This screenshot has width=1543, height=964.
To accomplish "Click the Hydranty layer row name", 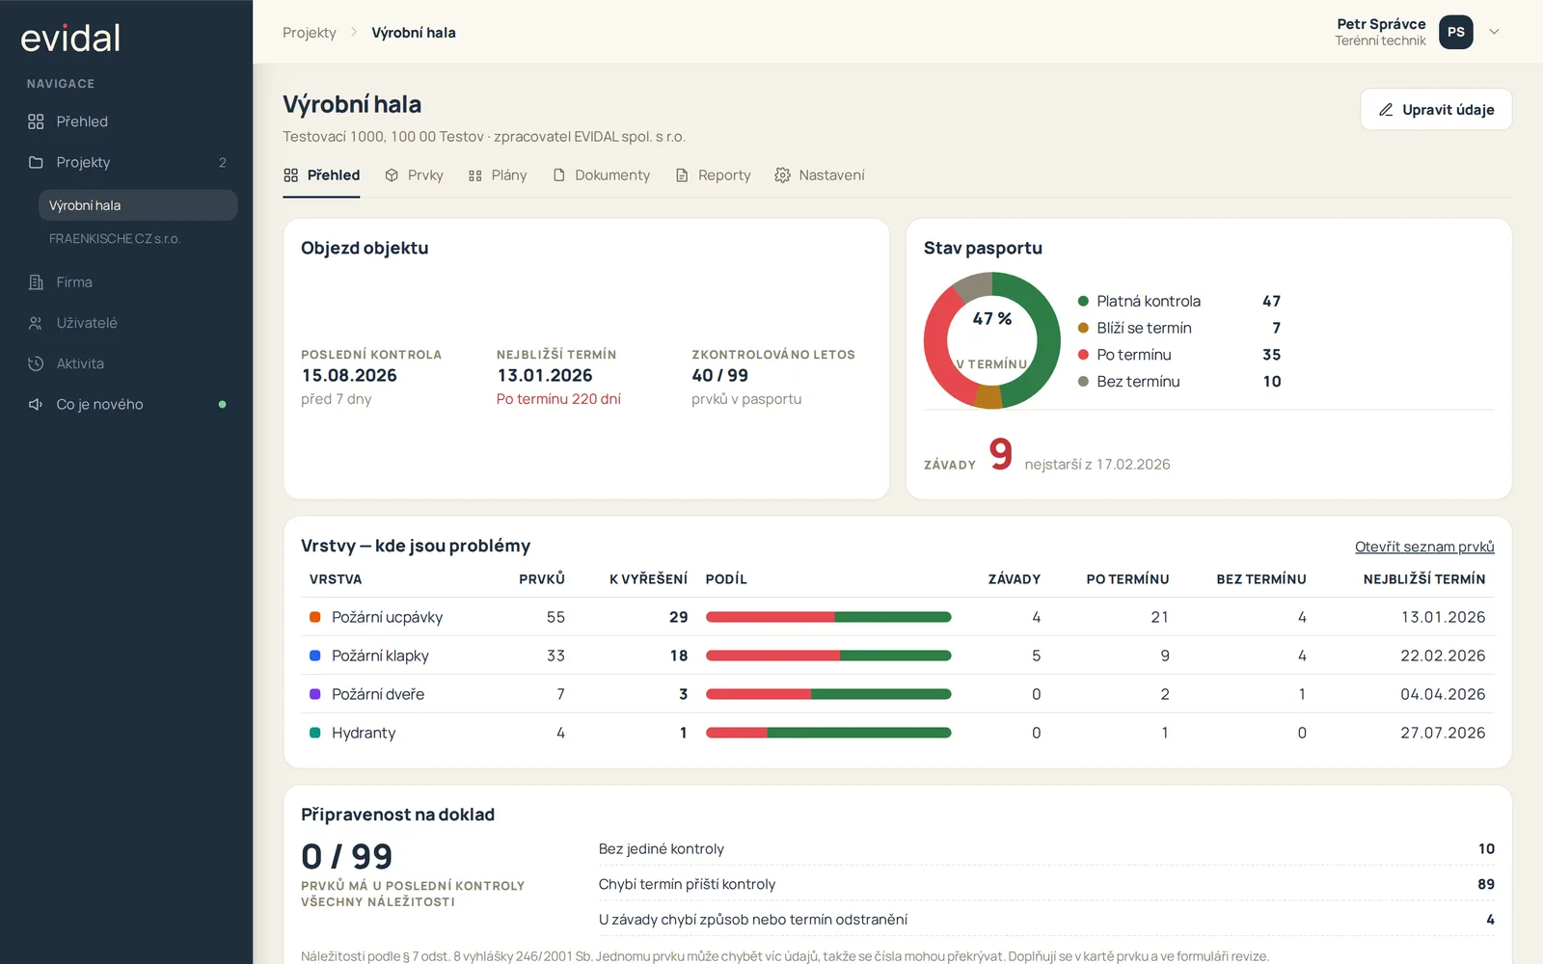I will pyautogui.click(x=364, y=733).
